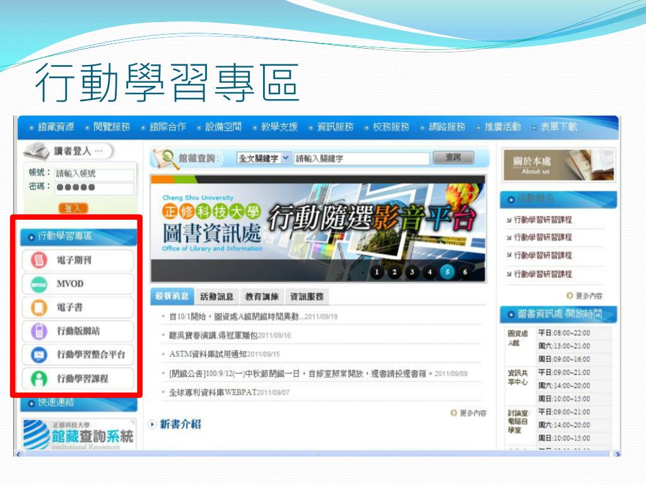646x485 pixels.
Task: Click the 查詢 search button
Action: (x=453, y=157)
